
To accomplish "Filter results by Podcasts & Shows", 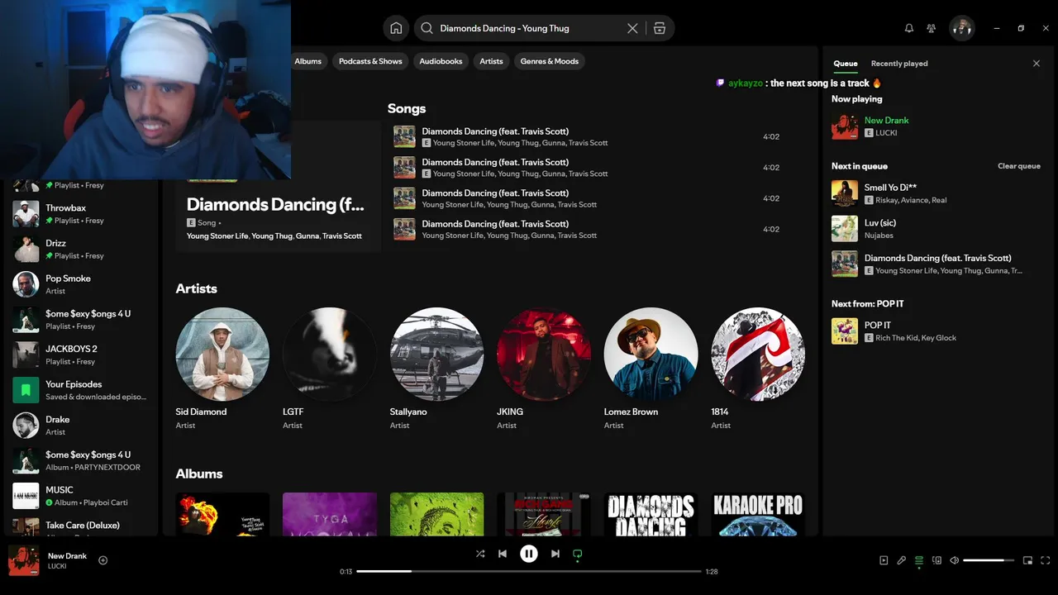I will (370, 61).
